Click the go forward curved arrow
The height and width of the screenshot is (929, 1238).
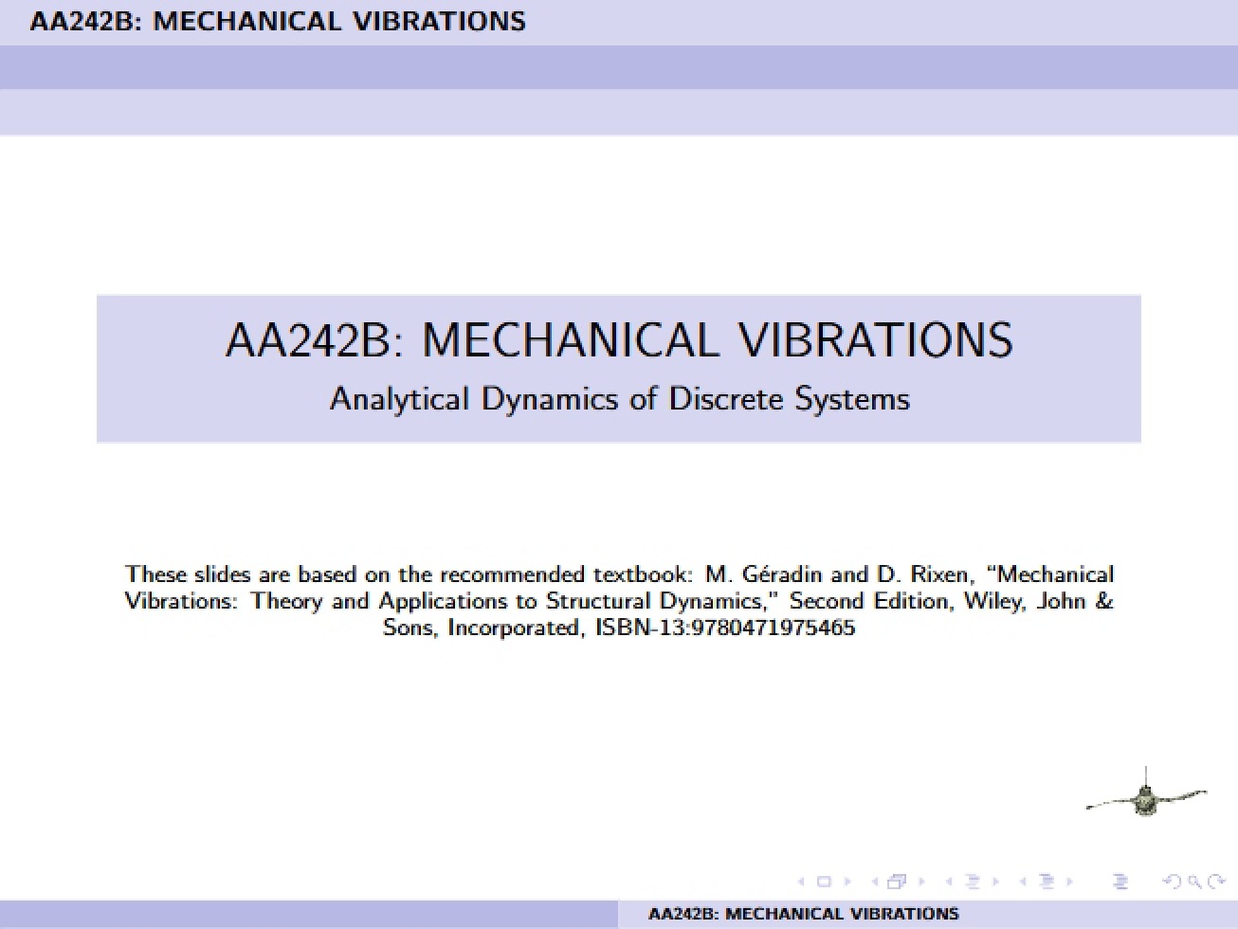coord(1216,882)
